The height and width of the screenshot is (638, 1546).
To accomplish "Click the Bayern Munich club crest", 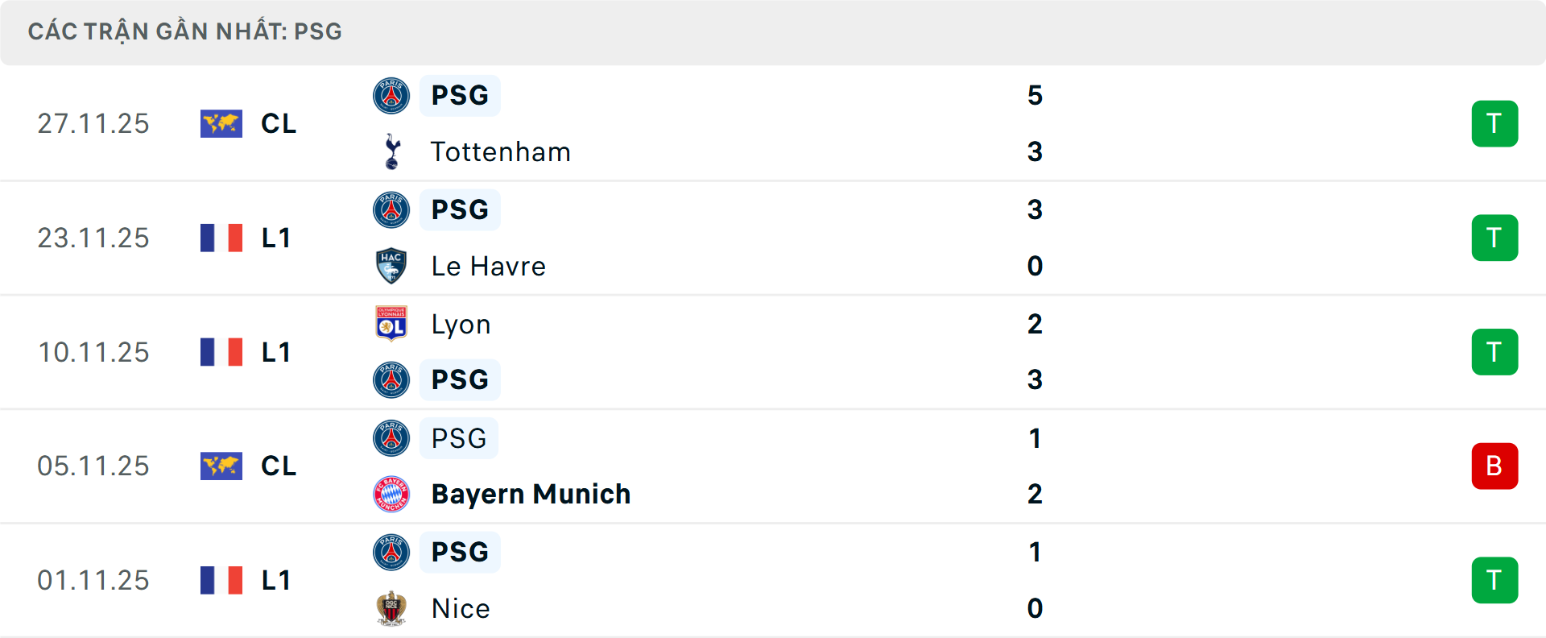I will point(391,494).
